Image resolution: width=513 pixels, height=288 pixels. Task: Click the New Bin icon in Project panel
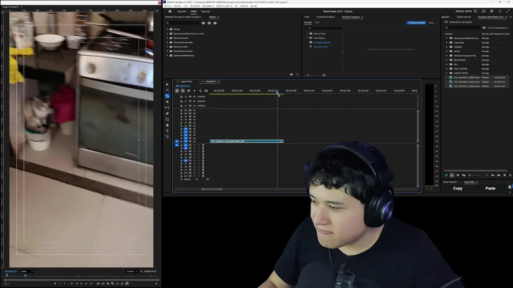(499, 175)
